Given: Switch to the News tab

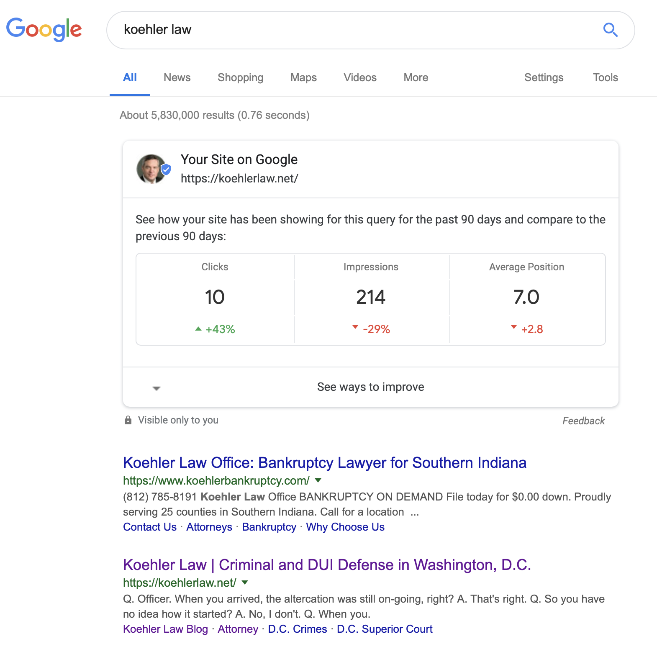Looking at the screenshot, I should coord(177,77).
